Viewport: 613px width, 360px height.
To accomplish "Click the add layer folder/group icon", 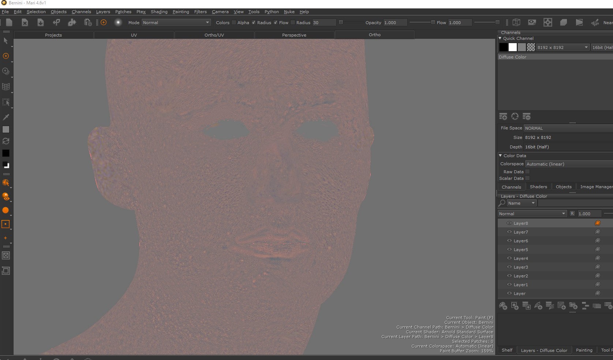I will [573, 306].
